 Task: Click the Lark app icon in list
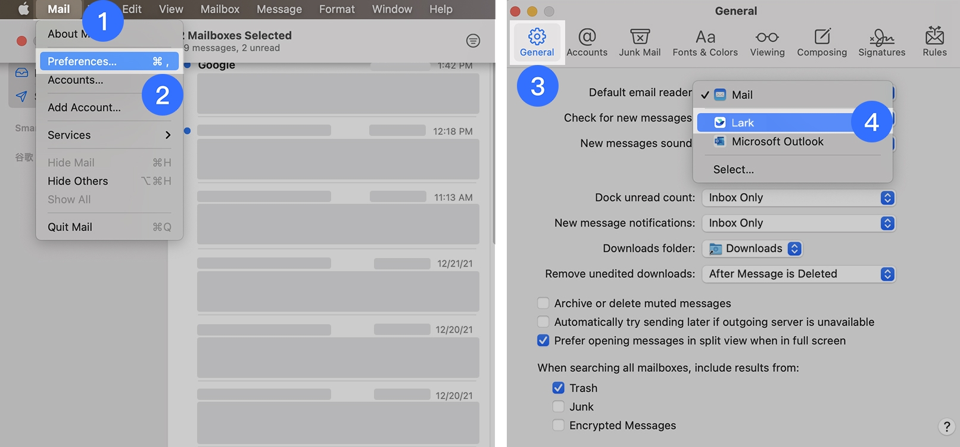coord(720,123)
